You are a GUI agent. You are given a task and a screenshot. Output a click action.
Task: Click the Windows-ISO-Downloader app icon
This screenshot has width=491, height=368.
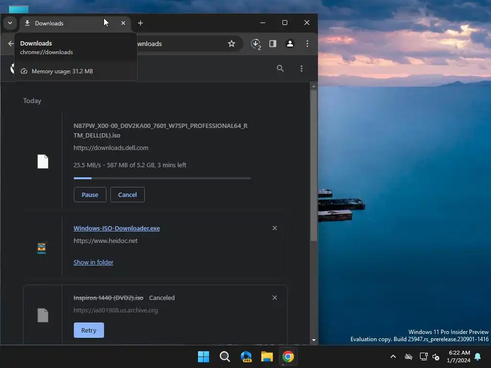41,248
